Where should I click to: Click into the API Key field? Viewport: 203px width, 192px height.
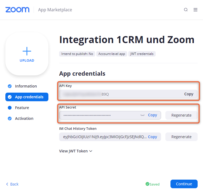coord(128,94)
